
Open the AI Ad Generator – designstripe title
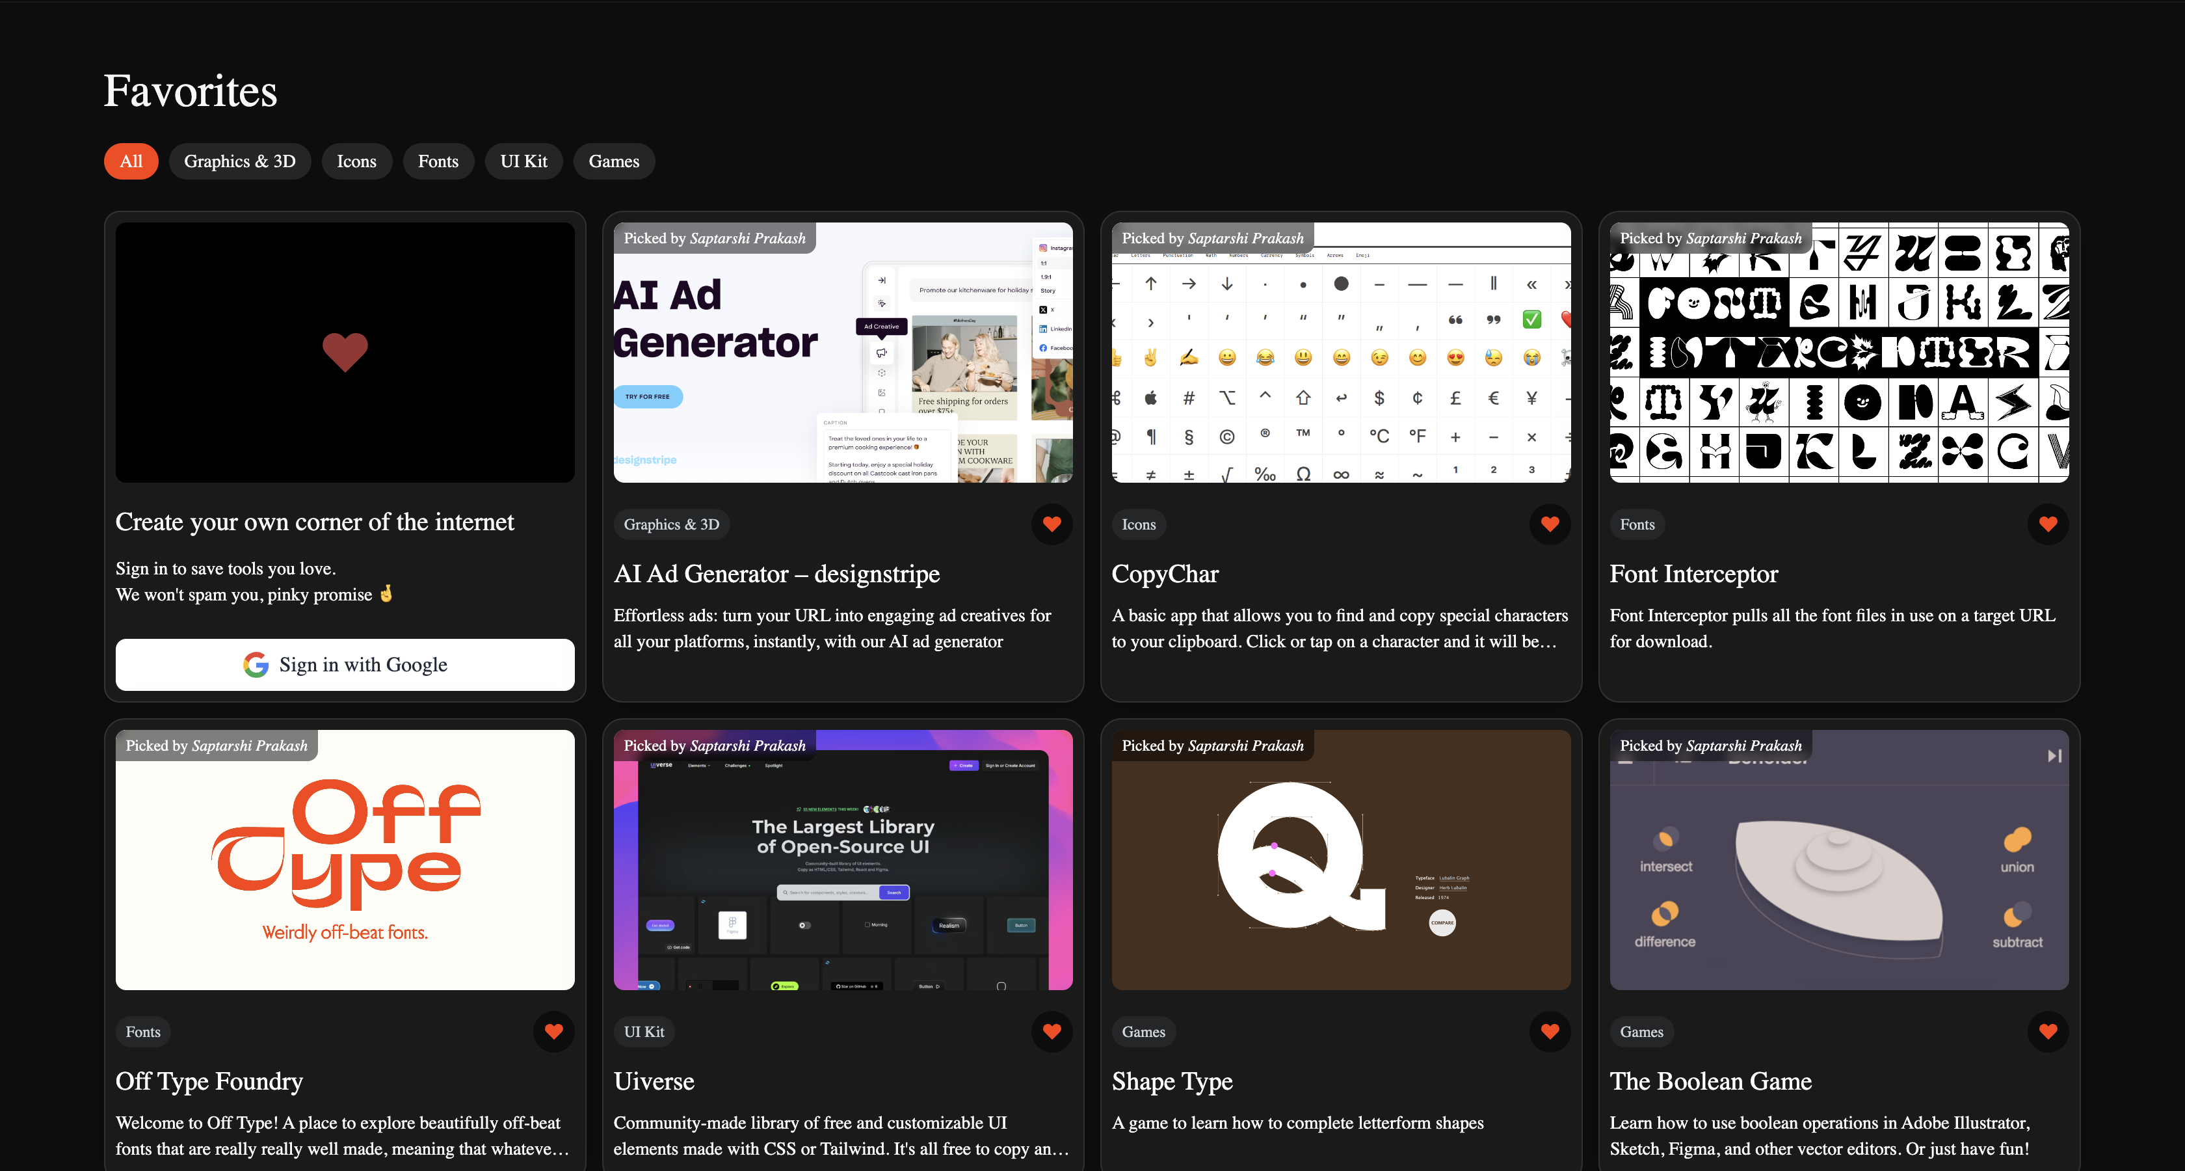776,574
